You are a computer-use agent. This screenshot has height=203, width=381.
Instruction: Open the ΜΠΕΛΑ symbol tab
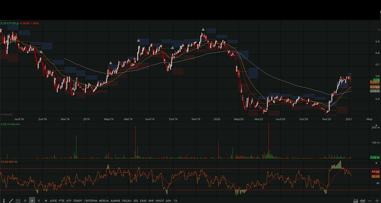point(104,201)
